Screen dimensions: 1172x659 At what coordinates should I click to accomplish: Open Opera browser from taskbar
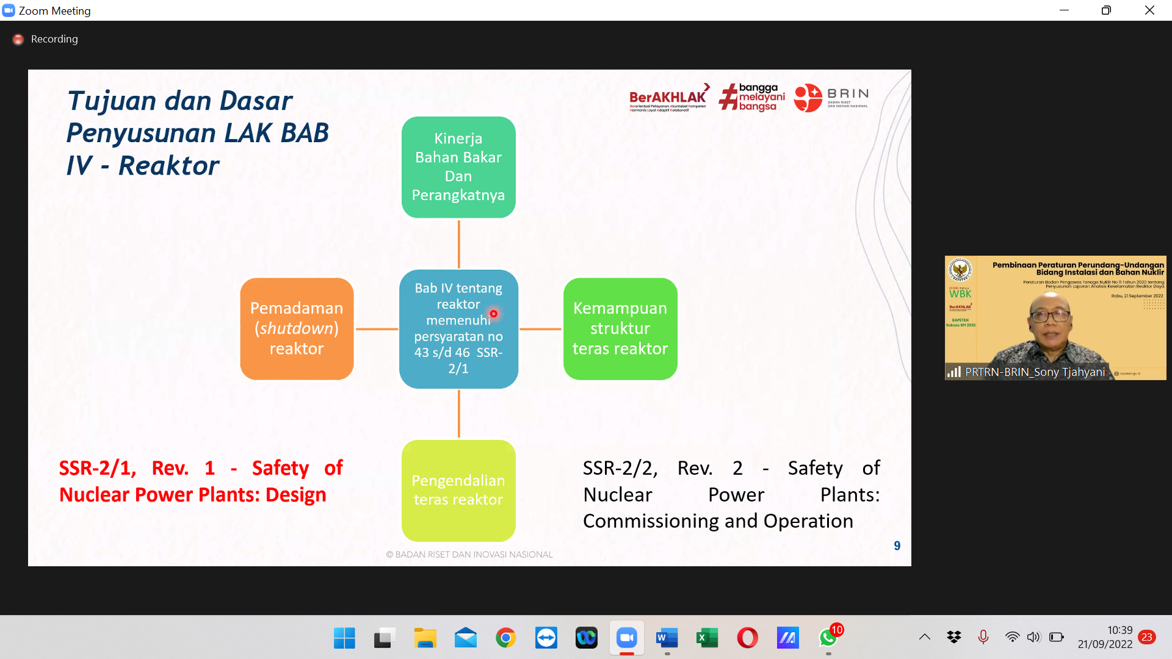tap(747, 638)
